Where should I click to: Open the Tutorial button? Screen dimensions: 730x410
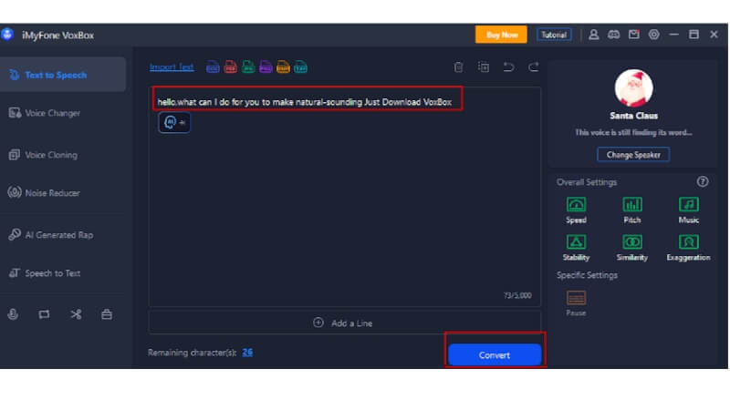pos(554,35)
